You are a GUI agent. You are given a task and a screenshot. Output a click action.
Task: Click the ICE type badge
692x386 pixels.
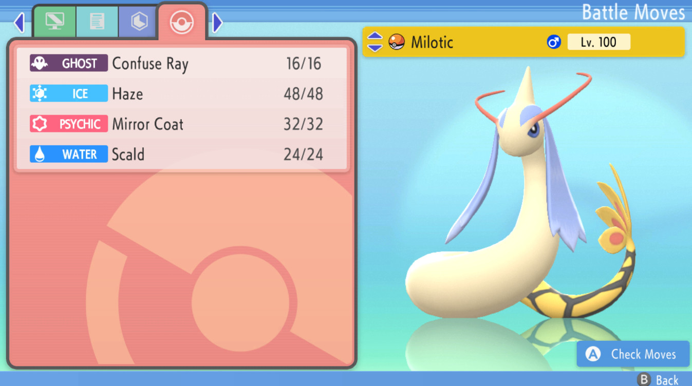pyautogui.click(x=69, y=94)
